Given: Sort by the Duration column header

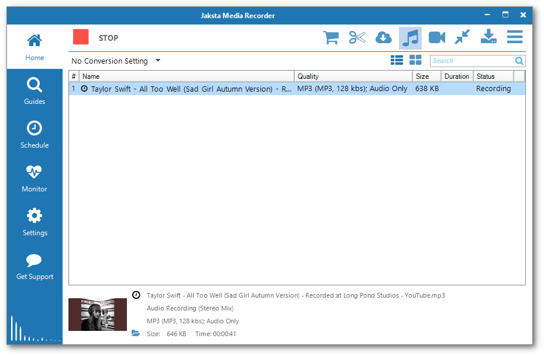Looking at the screenshot, I should [x=457, y=76].
